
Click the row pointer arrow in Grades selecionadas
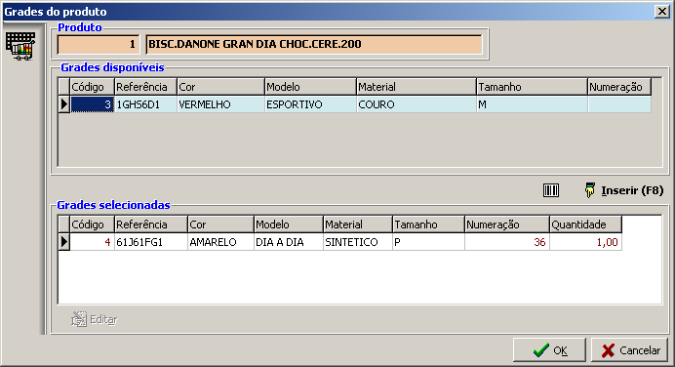coord(64,242)
